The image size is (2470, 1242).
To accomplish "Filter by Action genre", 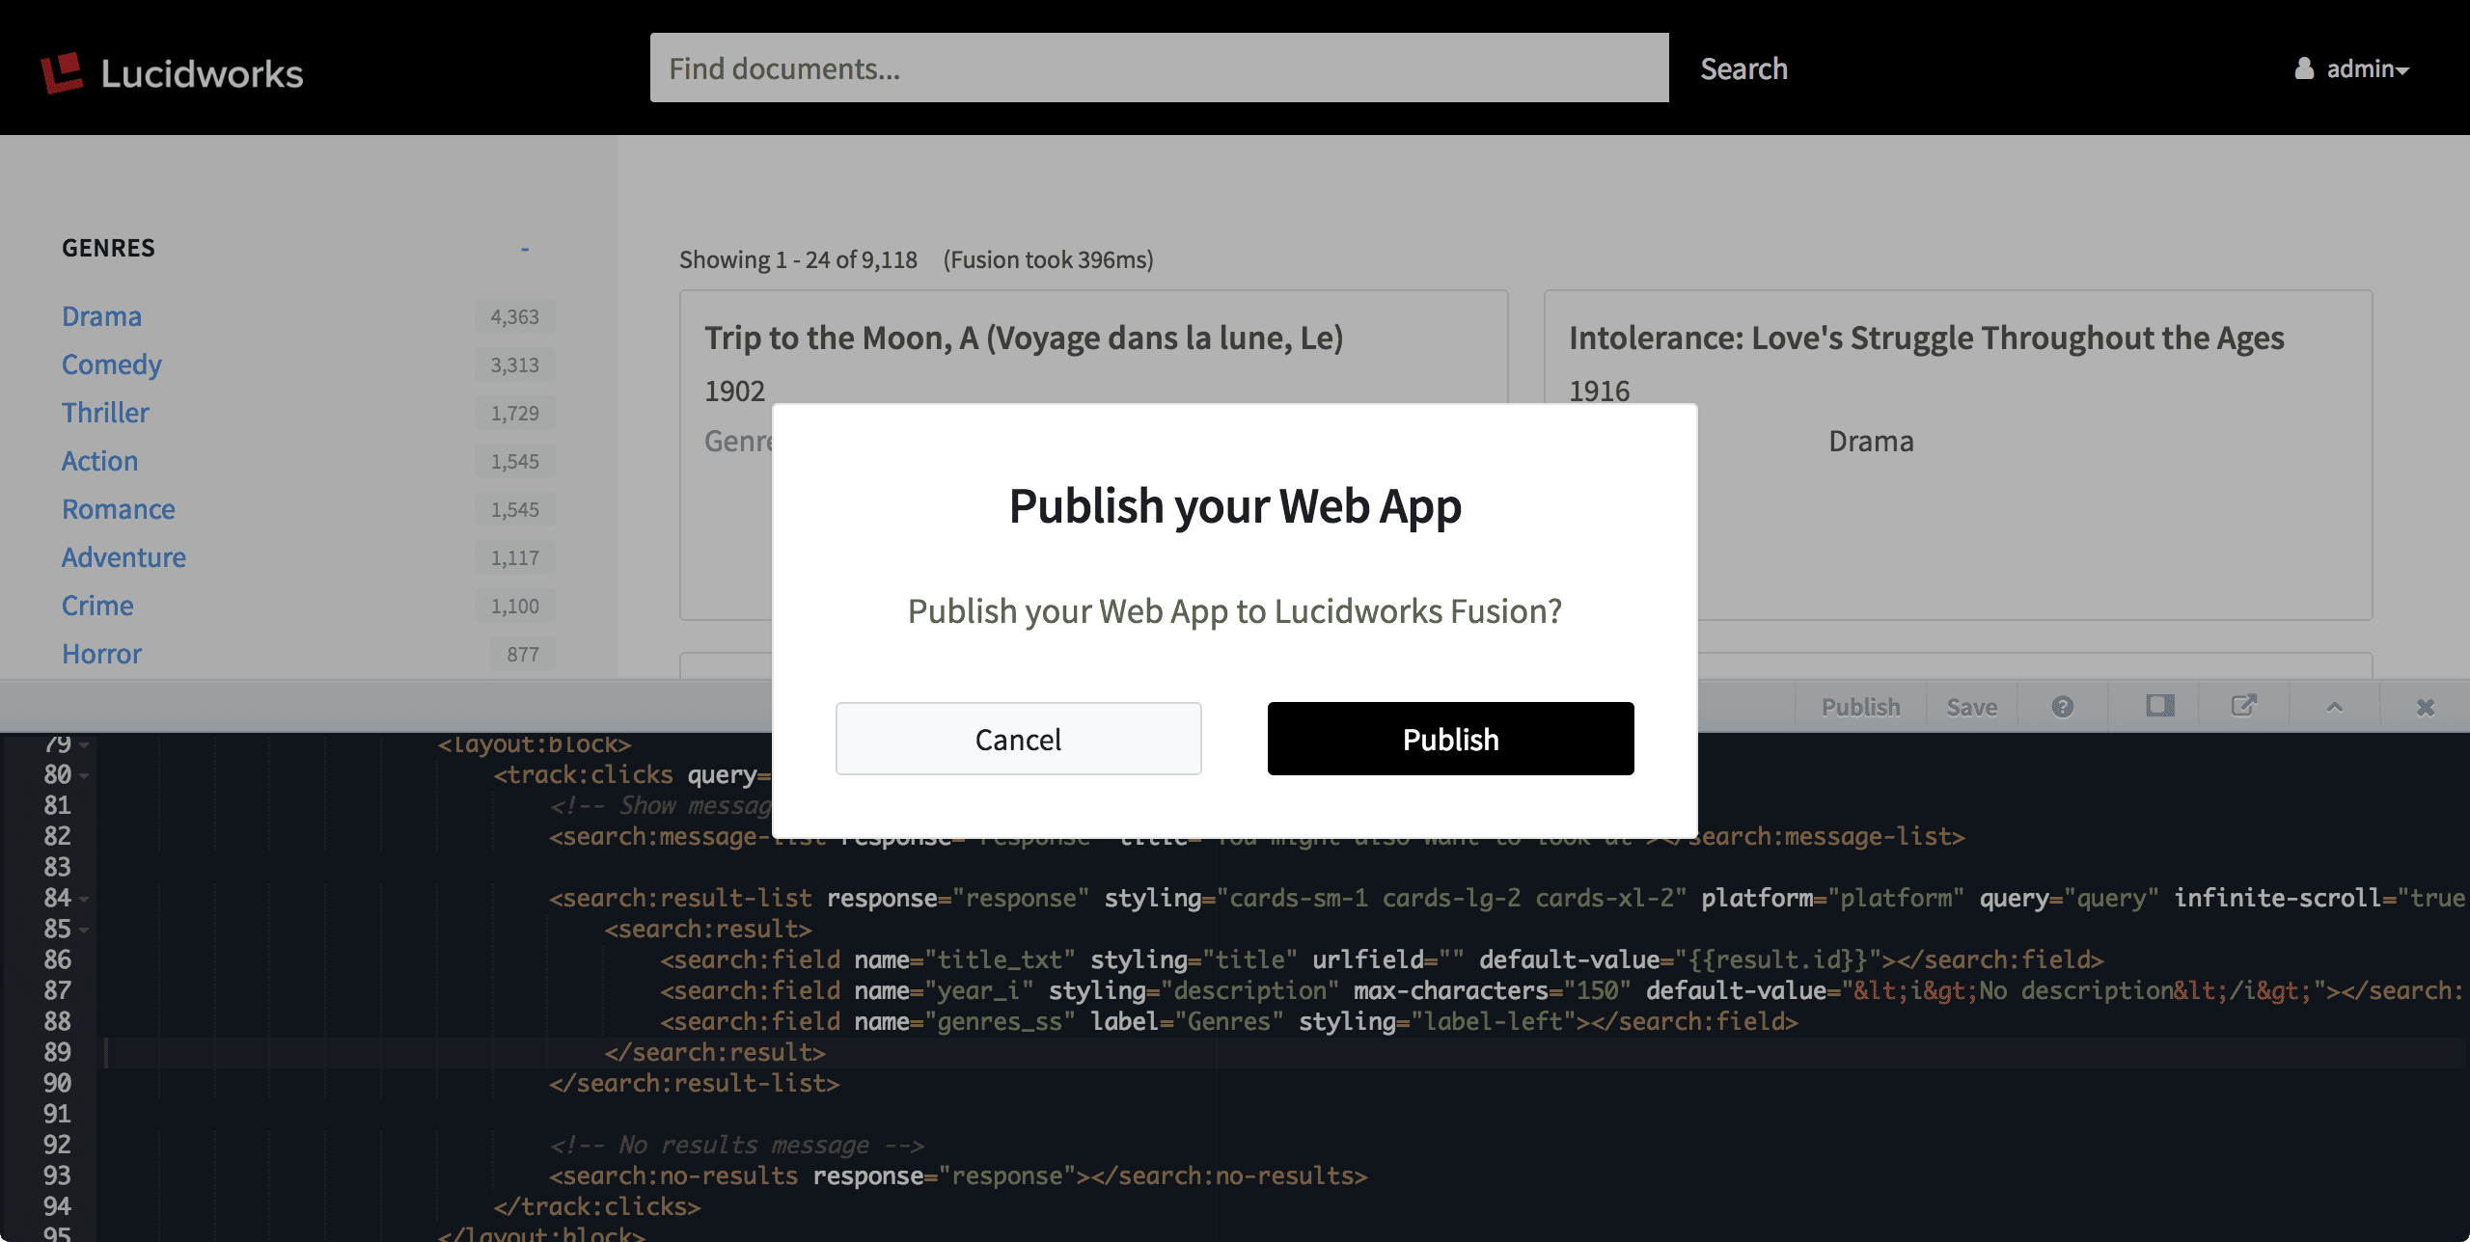I will click(99, 461).
